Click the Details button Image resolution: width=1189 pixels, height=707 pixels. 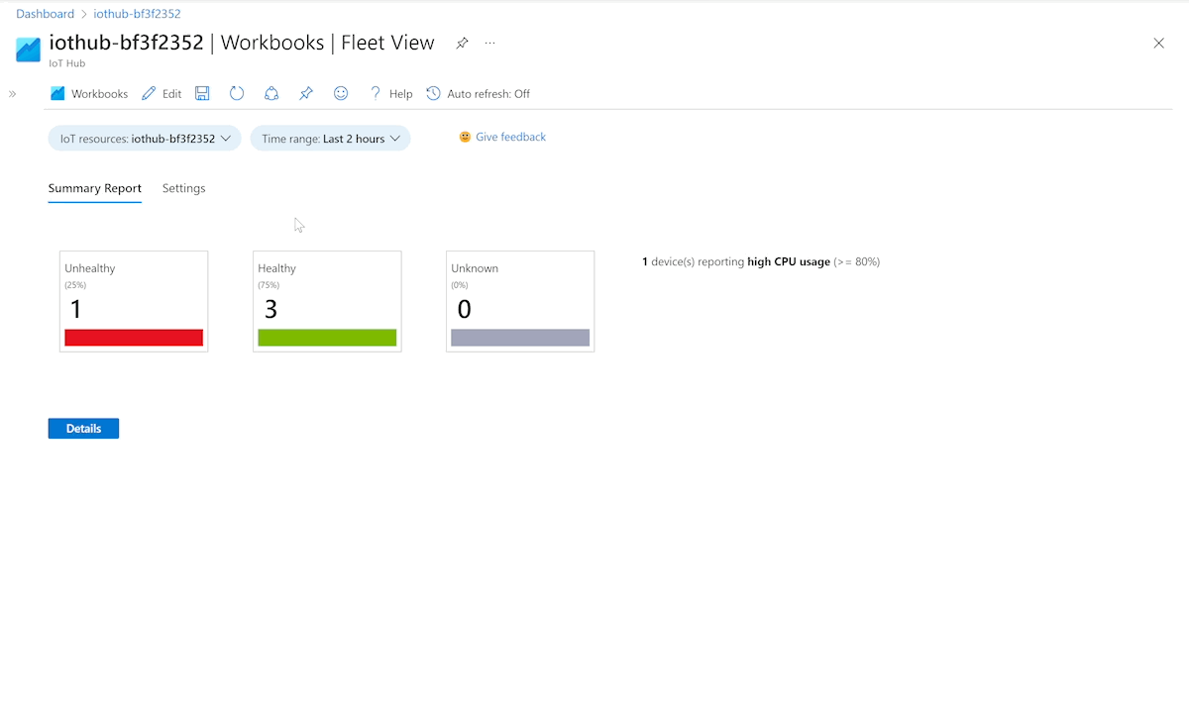[83, 429]
